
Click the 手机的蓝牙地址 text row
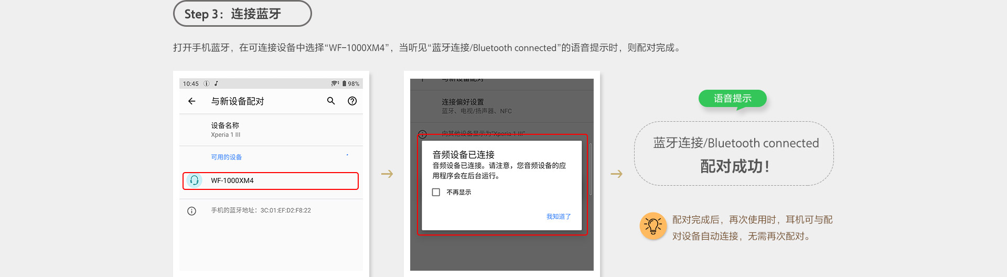coord(261,210)
